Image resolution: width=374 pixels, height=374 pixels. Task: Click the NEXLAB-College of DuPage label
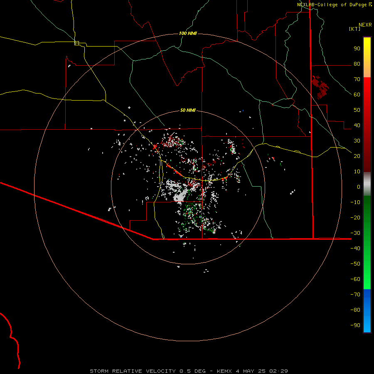tap(334, 5)
